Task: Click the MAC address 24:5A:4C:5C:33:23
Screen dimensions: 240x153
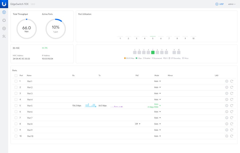Action: [21, 59]
